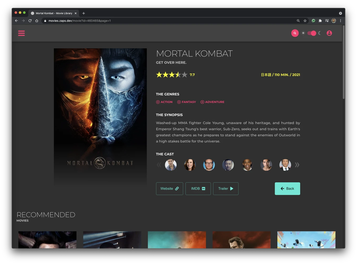Click the green extension icon
The width and height of the screenshot is (357, 264).
pos(313,21)
